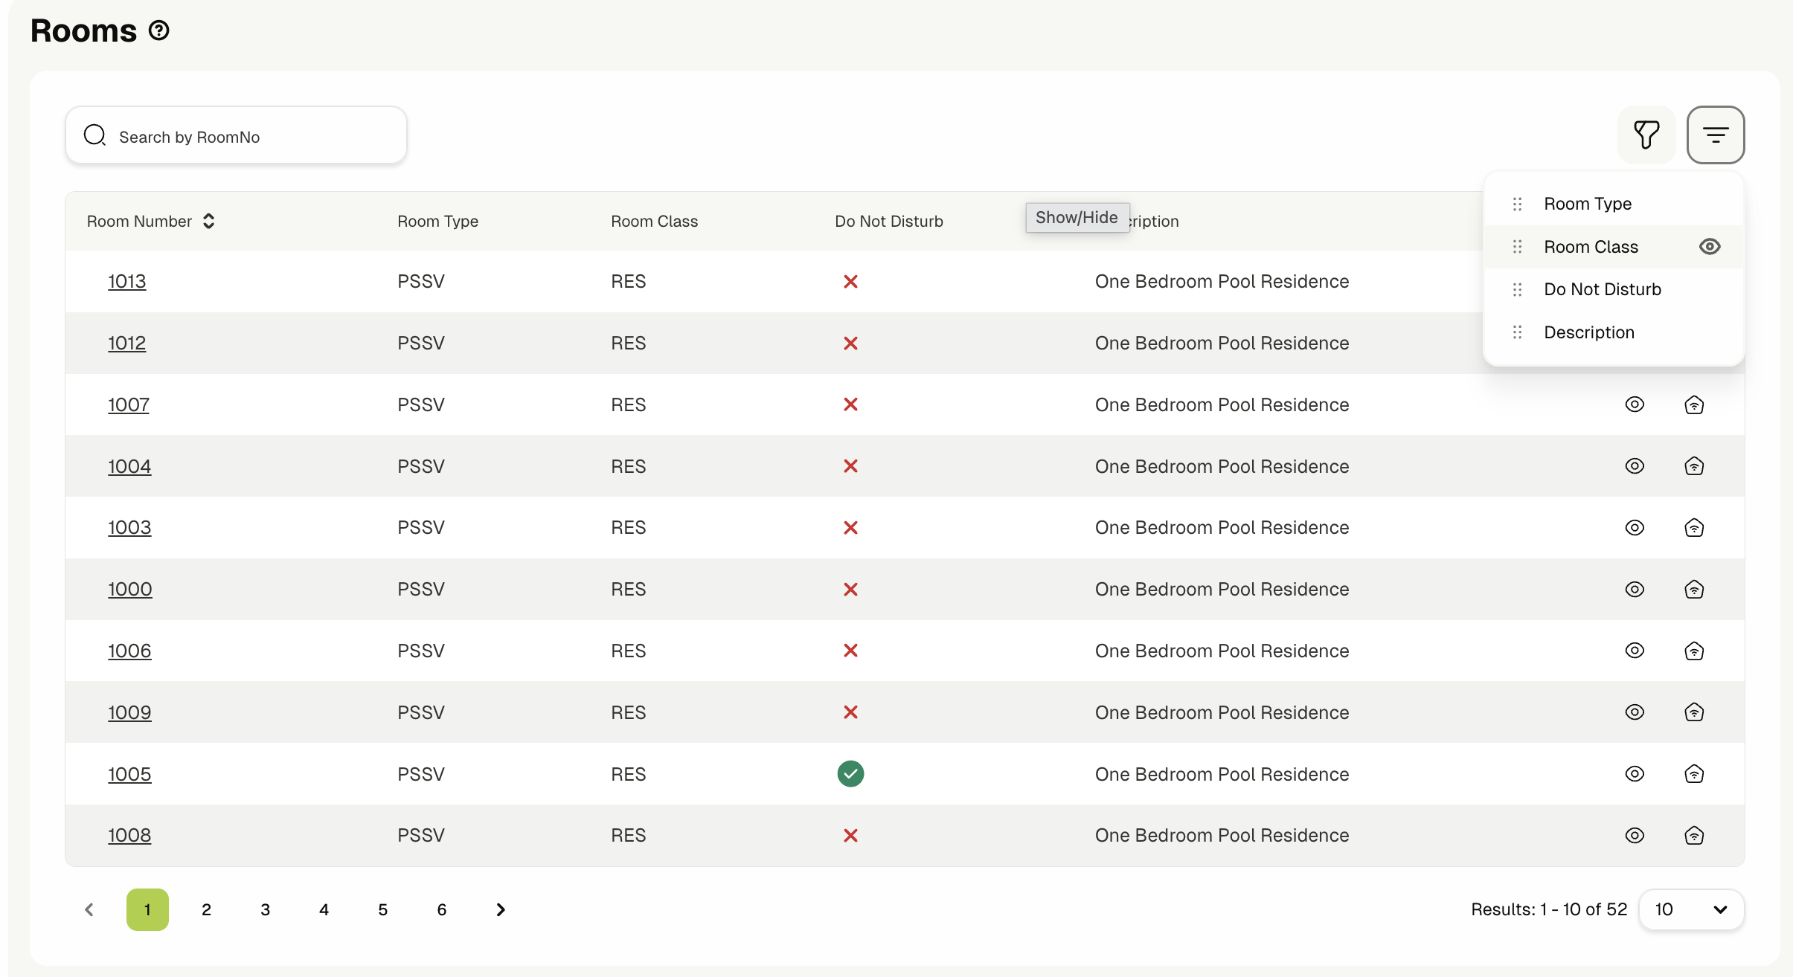Open room 1003 link
1793x977 pixels.
[x=129, y=528]
